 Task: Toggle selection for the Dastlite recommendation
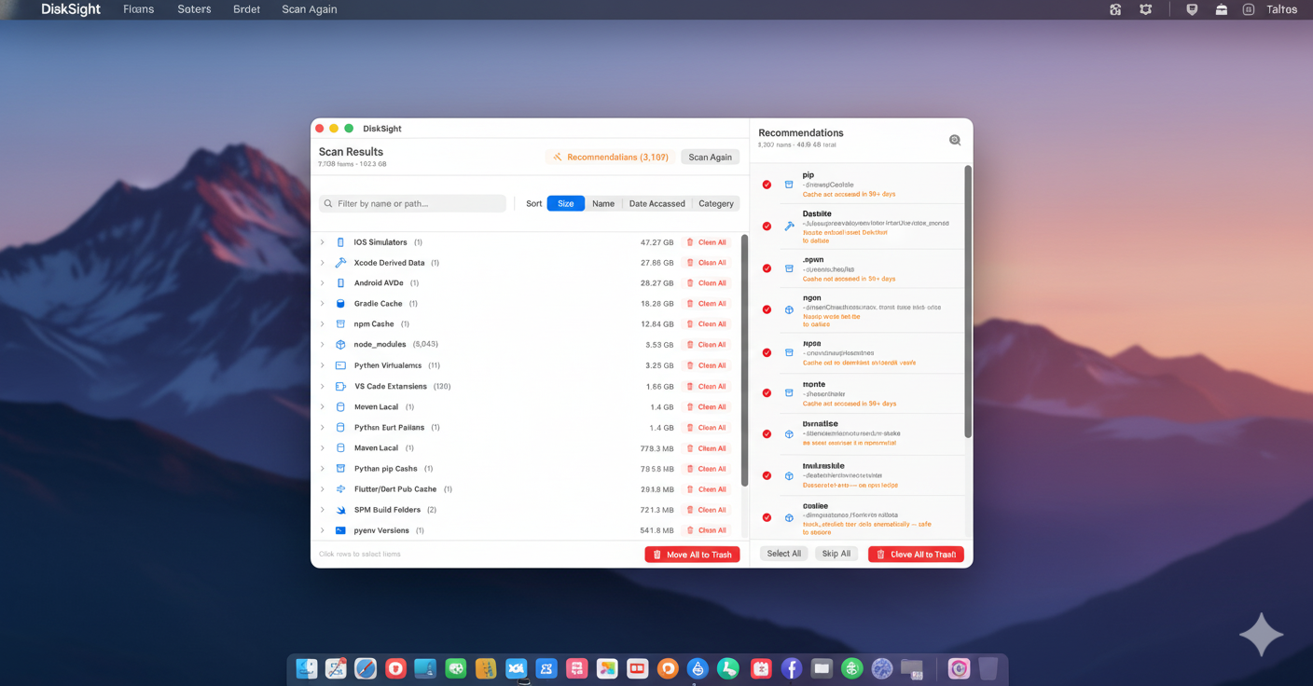tap(767, 226)
